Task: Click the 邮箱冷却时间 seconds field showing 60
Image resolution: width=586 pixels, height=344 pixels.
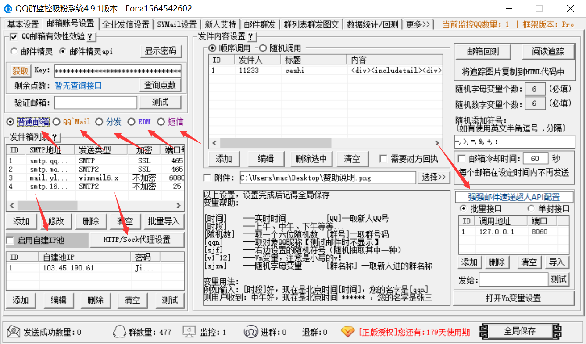Action: click(x=535, y=159)
